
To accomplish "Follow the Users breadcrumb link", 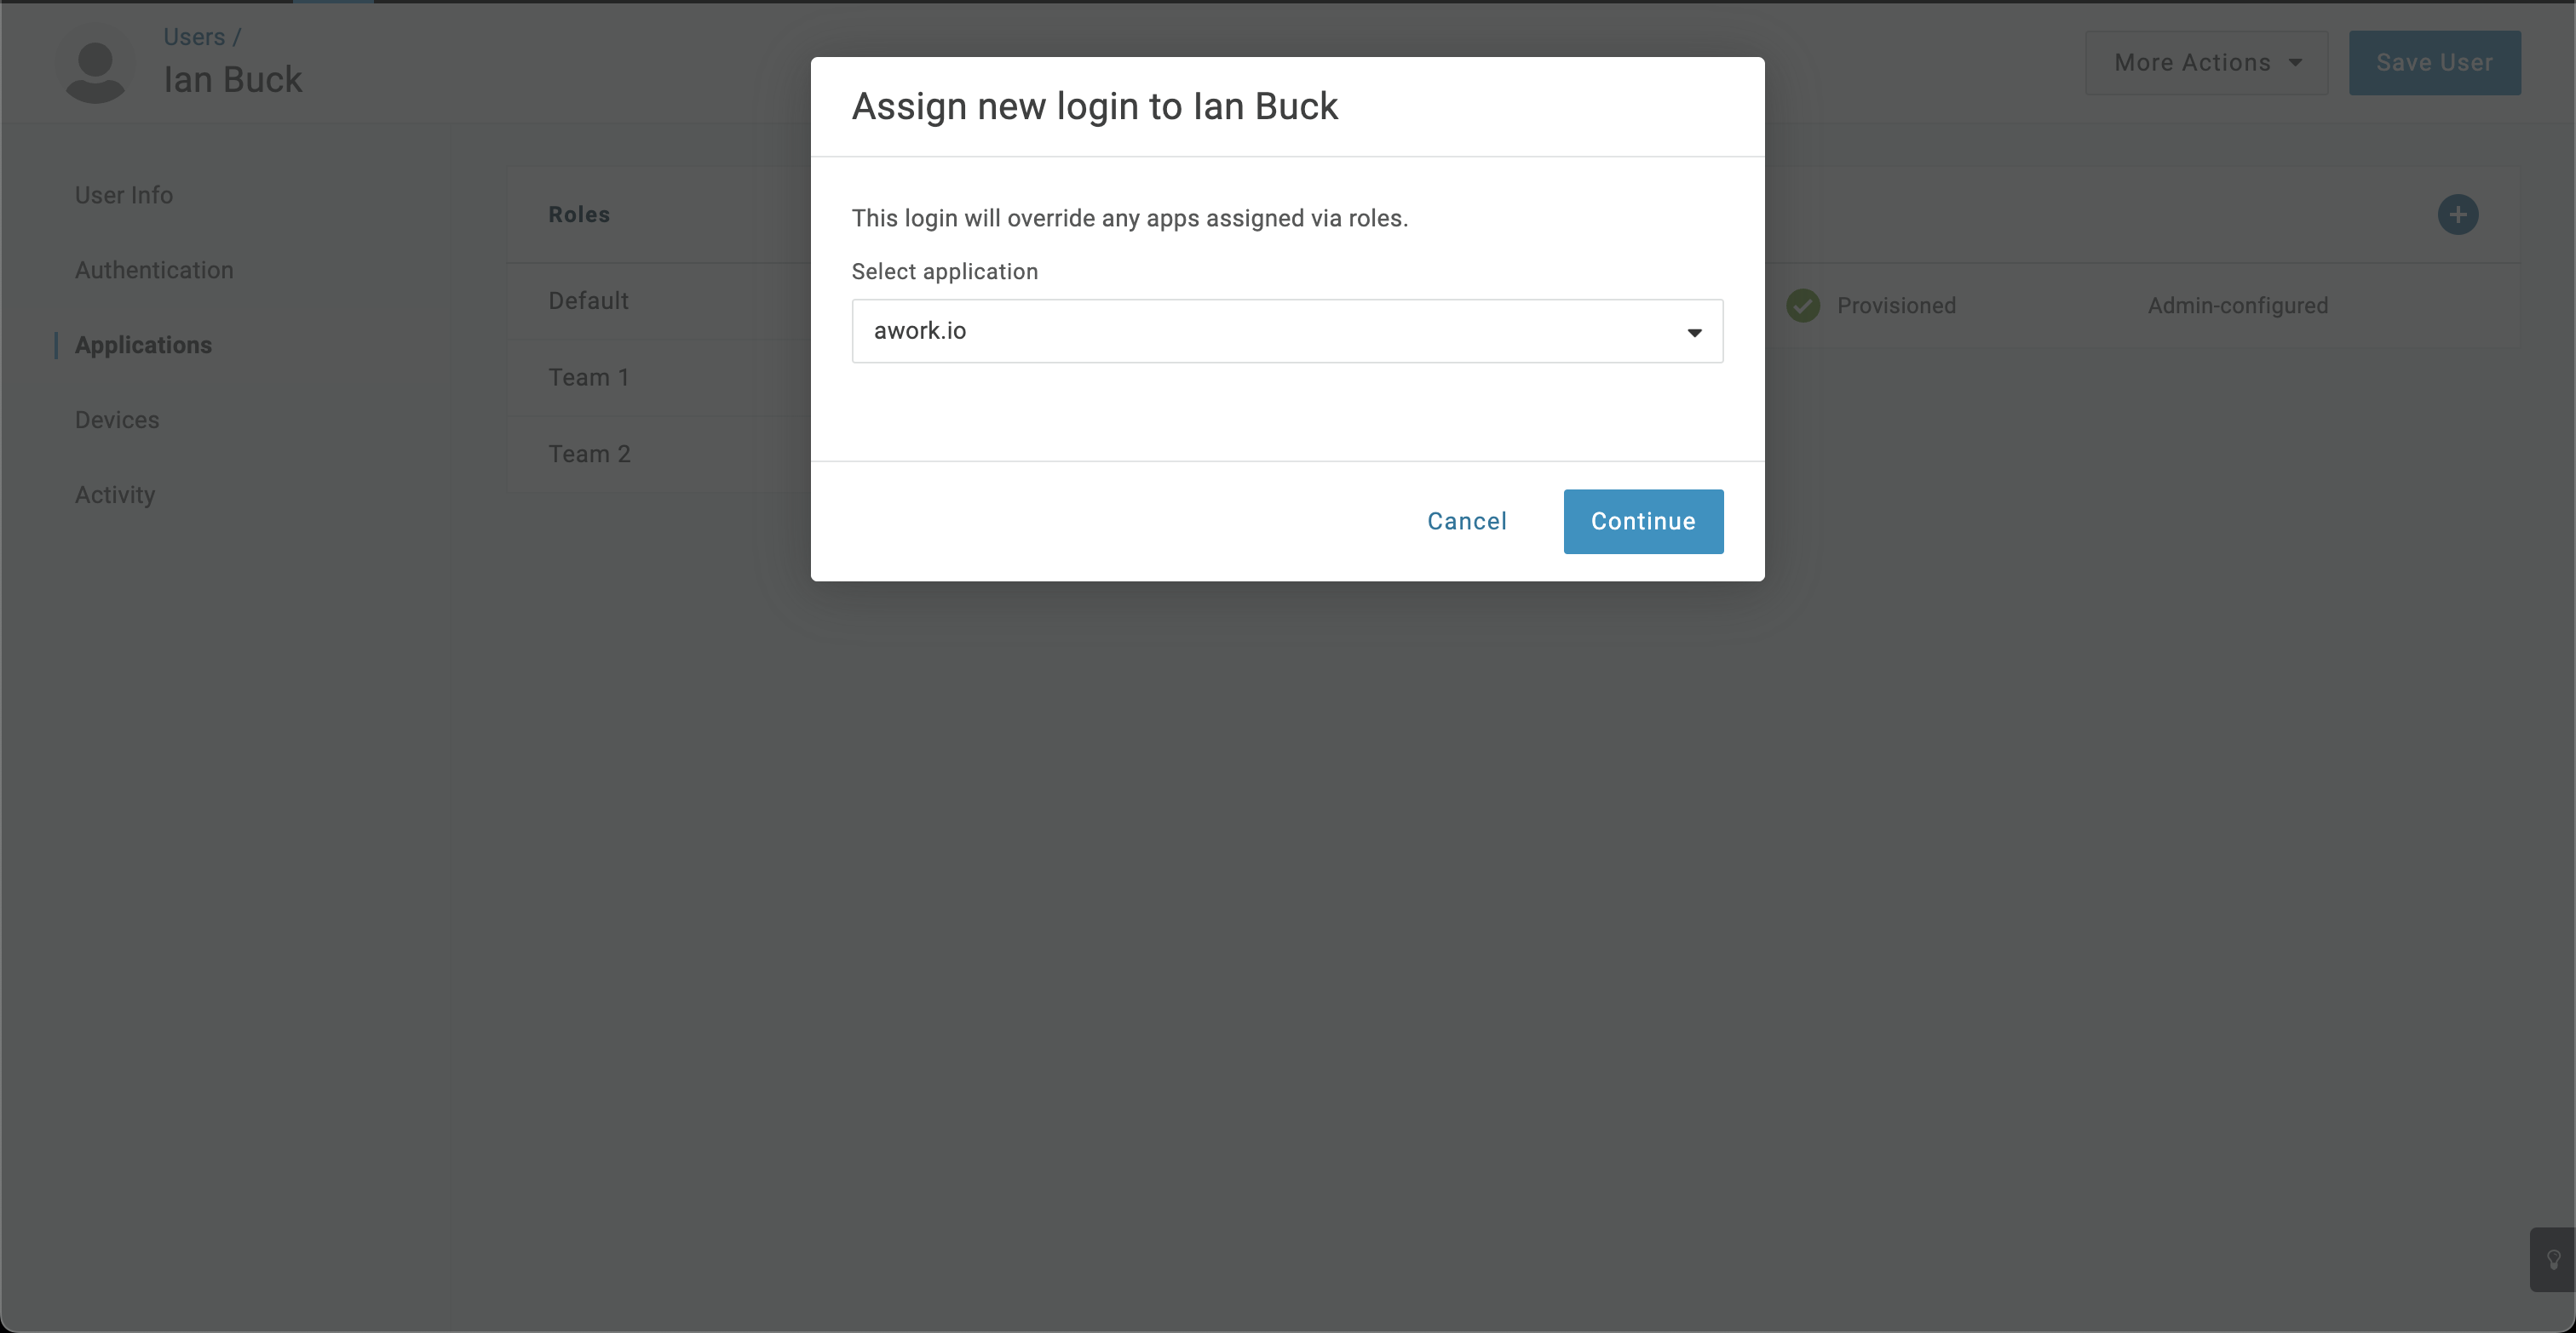I will [x=194, y=37].
